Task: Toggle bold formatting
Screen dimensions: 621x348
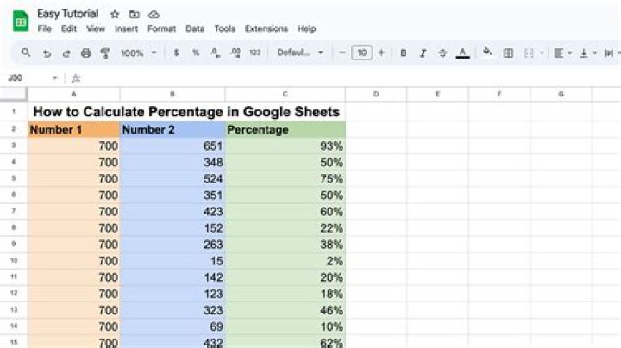Action: (x=403, y=53)
